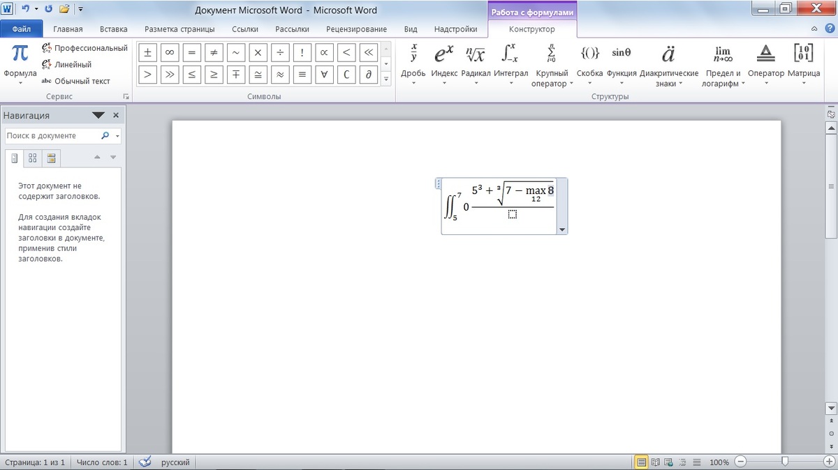The width and height of the screenshot is (838, 470).
Task: Open navigation search options dropdown
Action: pyautogui.click(x=118, y=136)
